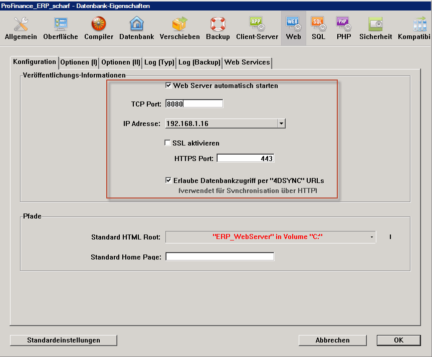The width and height of the screenshot is (432, 357).
Task: Uncheck Erlaube Datenbankzugriff per 4DSYNC URLs
Action: click(x=169, y=180)
